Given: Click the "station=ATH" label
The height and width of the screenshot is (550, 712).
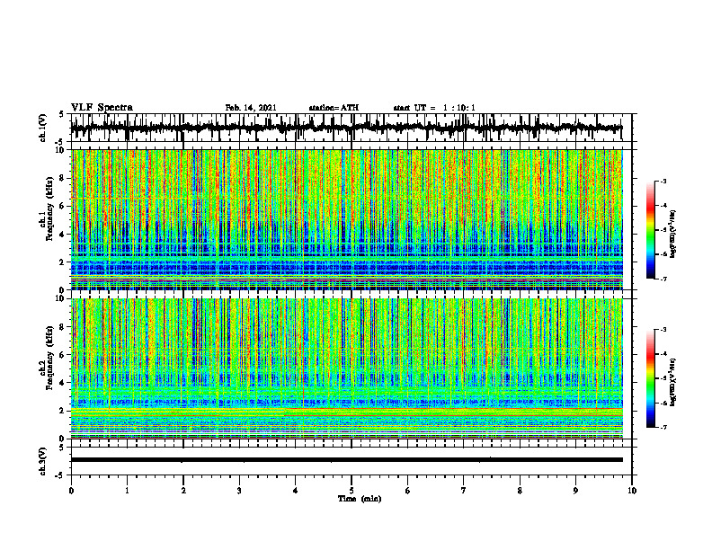Looking at the screenshot, I should coord(334,108).
